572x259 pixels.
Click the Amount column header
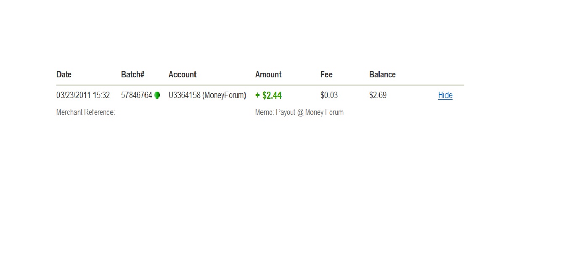(268, 74)
